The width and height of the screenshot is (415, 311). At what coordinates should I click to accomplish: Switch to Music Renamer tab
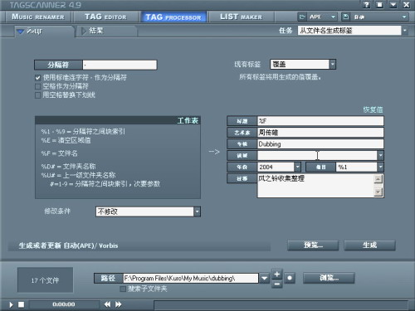(38, 17)
